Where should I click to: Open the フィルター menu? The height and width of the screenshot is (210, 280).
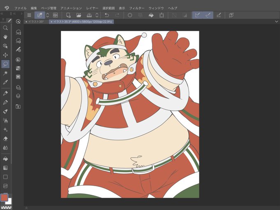coord(137,8)
